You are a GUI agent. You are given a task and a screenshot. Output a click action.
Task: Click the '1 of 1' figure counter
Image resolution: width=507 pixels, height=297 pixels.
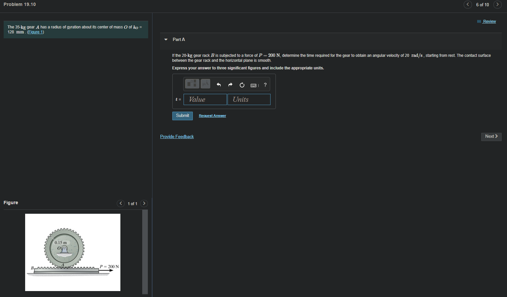click(132, 204)
